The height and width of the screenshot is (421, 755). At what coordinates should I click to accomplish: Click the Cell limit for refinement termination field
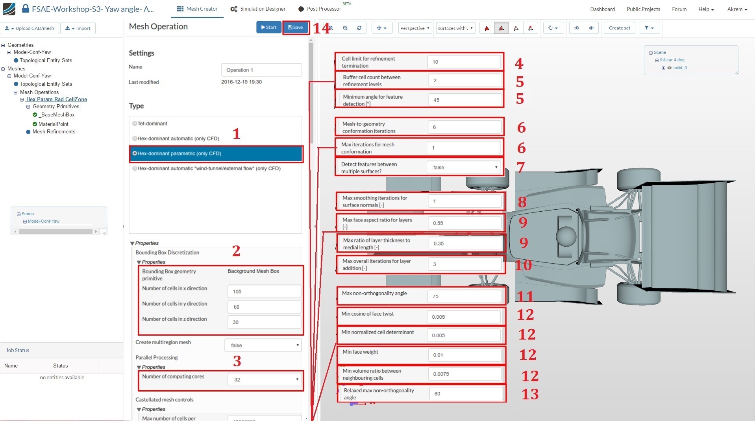(x=464, y=62)
